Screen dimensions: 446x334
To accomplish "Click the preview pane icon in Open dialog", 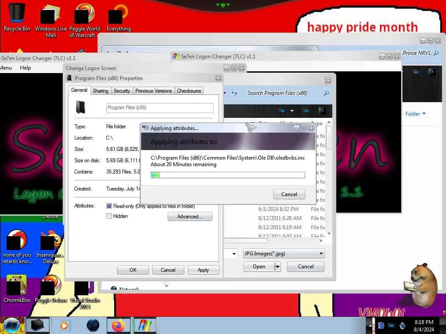I will pos(306,111).
